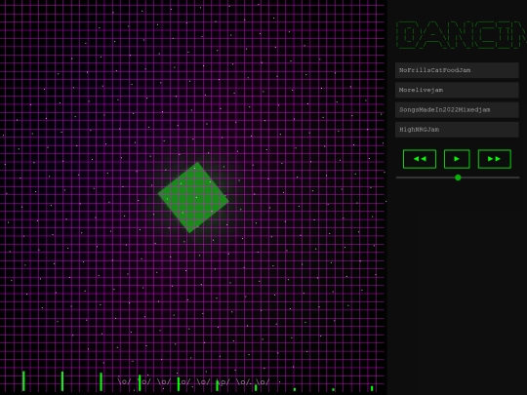This screenshot has height=395, width=527.
Task: Select the Morelivejam track
Action: click(x=457, y=90)
